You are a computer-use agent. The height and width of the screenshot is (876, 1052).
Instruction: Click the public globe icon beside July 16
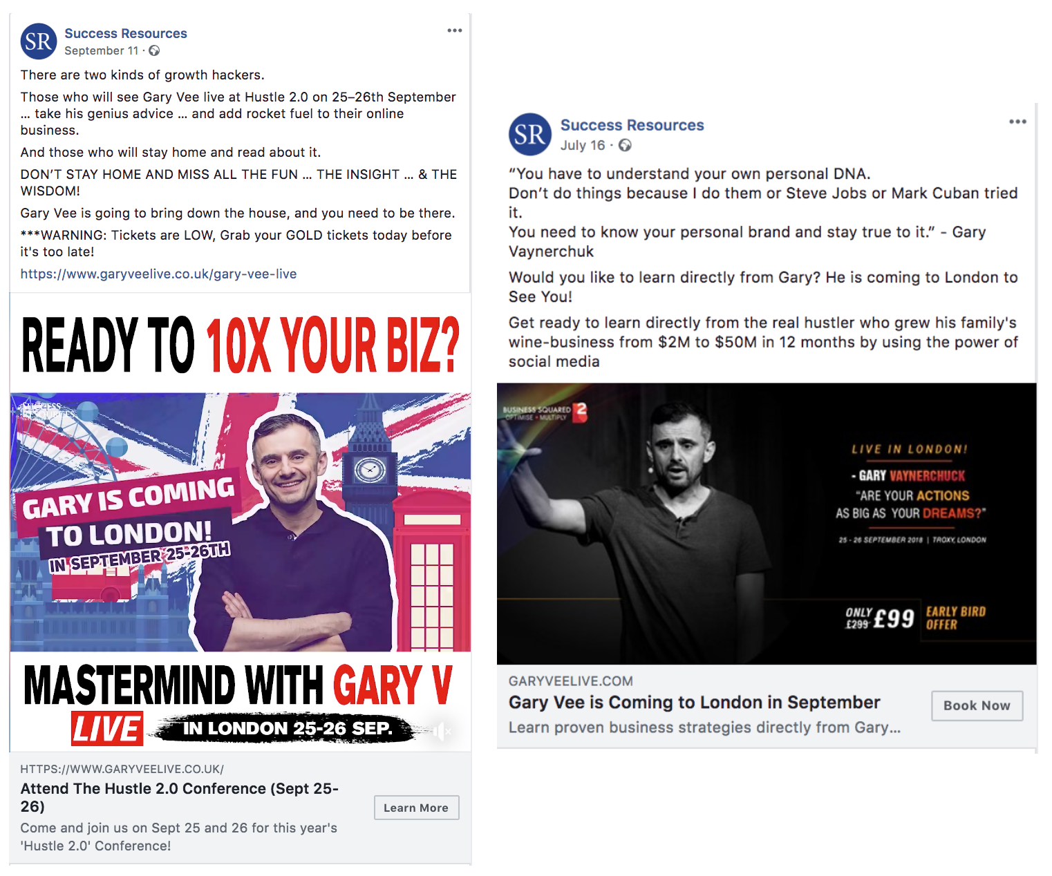pos(625,145)
